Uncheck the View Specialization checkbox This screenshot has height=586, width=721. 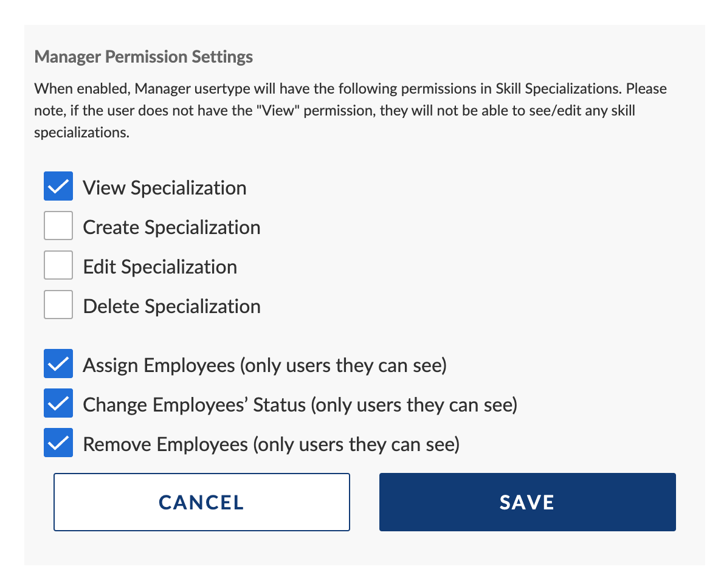pyautogui.click(x=58, y=186)
